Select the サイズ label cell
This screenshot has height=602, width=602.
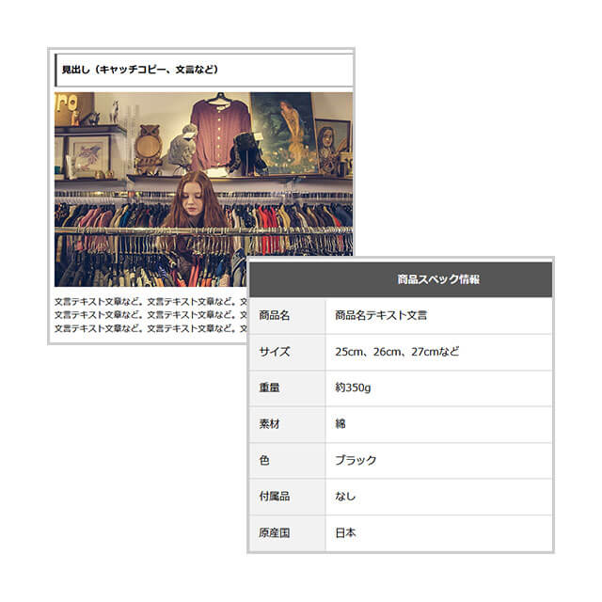click(275, 352)
